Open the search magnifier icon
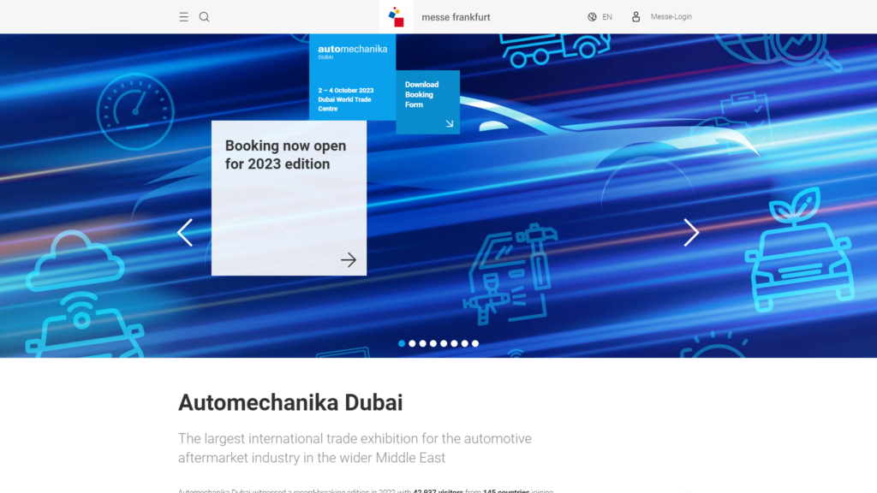 (204, 17)
